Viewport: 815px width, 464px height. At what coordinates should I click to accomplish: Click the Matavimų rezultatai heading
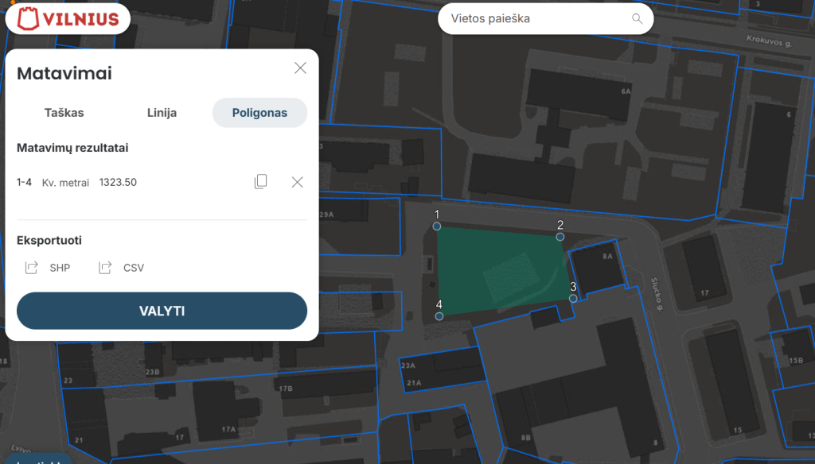click(72, 148)
